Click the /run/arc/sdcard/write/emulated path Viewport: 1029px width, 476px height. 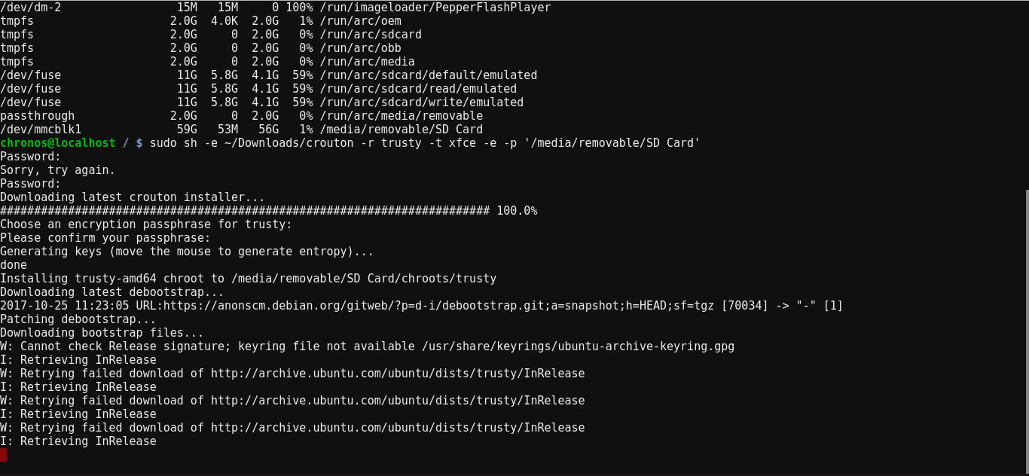[421, 102]
